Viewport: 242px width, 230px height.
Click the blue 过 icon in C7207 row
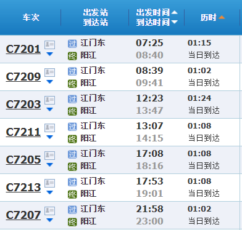(72, 210)
